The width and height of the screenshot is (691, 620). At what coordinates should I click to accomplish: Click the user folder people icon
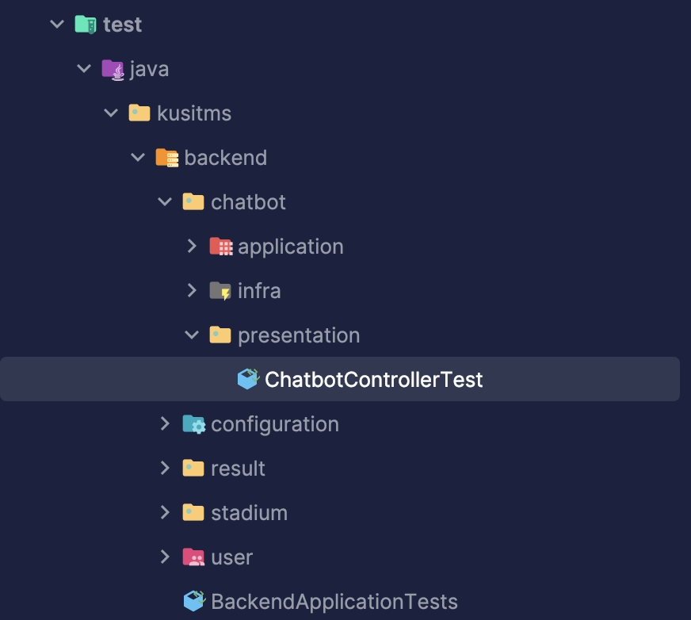(x=193, y=557)
